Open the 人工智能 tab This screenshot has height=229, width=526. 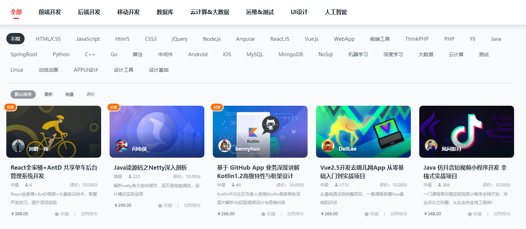click(336, 12)
